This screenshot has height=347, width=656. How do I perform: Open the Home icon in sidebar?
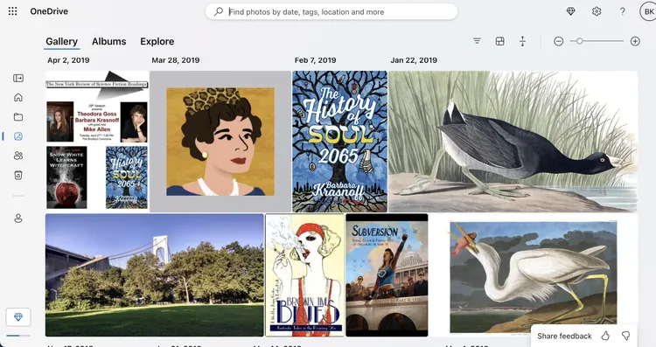18,97
